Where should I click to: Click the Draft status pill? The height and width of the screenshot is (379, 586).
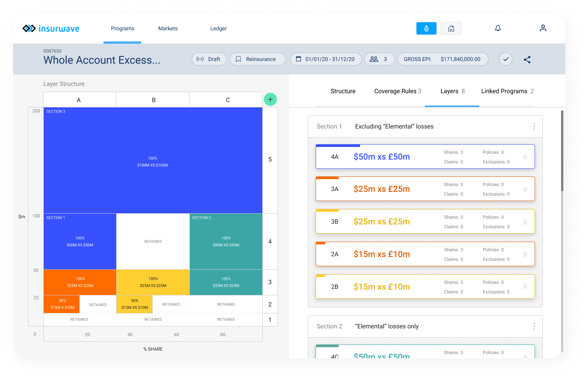coord(209,59)
